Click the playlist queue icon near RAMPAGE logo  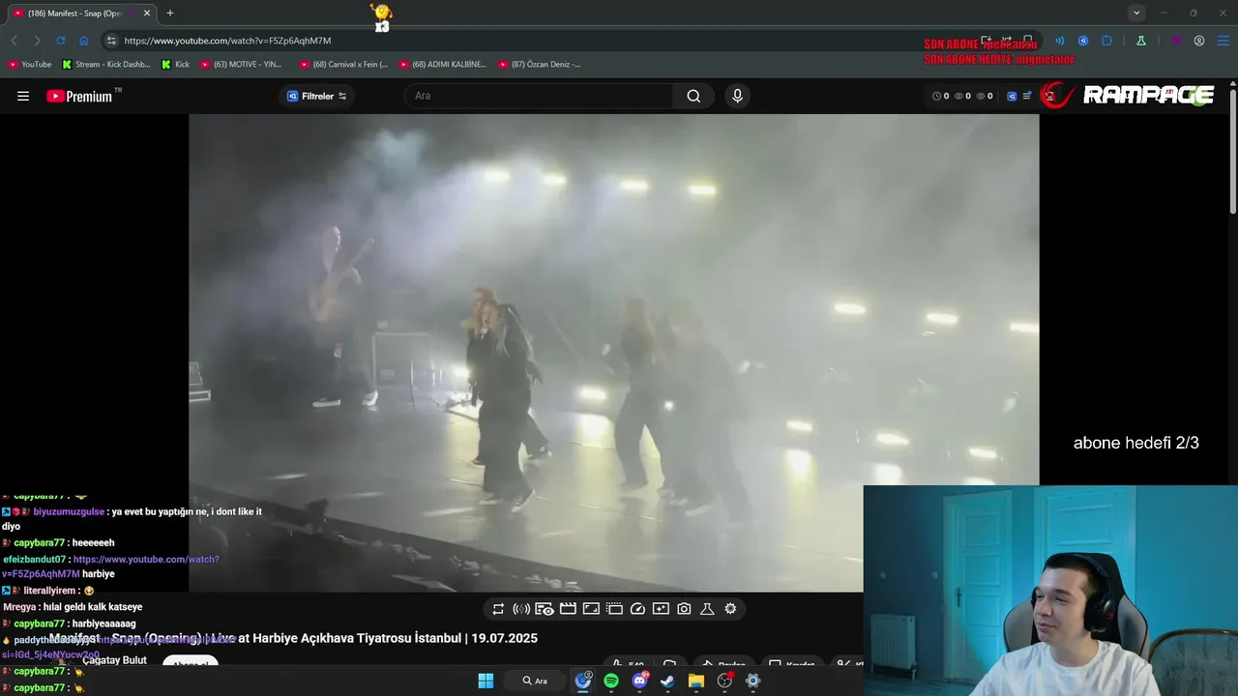tap(1027, 96)
